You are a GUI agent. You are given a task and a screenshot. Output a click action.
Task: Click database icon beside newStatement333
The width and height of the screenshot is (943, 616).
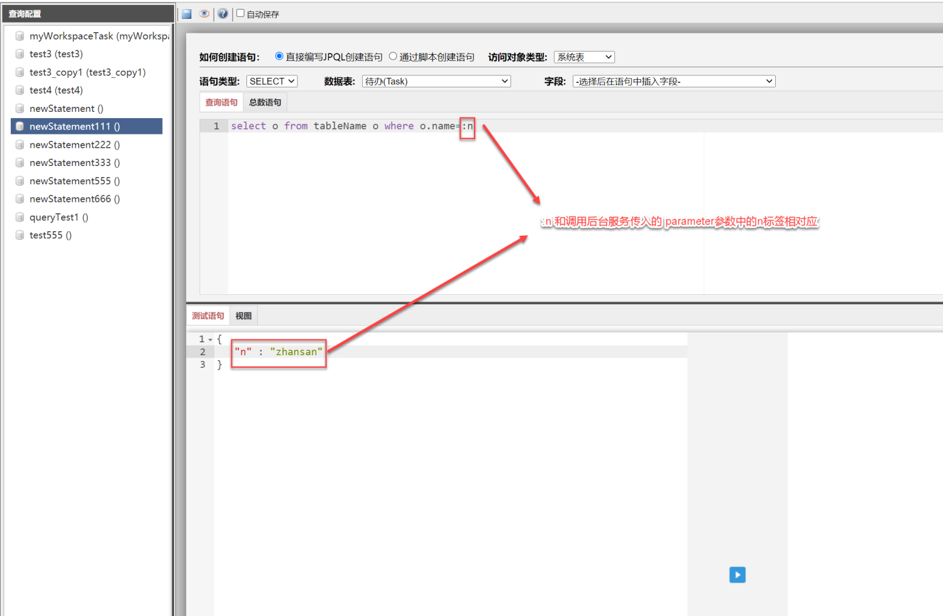[19, 163]
